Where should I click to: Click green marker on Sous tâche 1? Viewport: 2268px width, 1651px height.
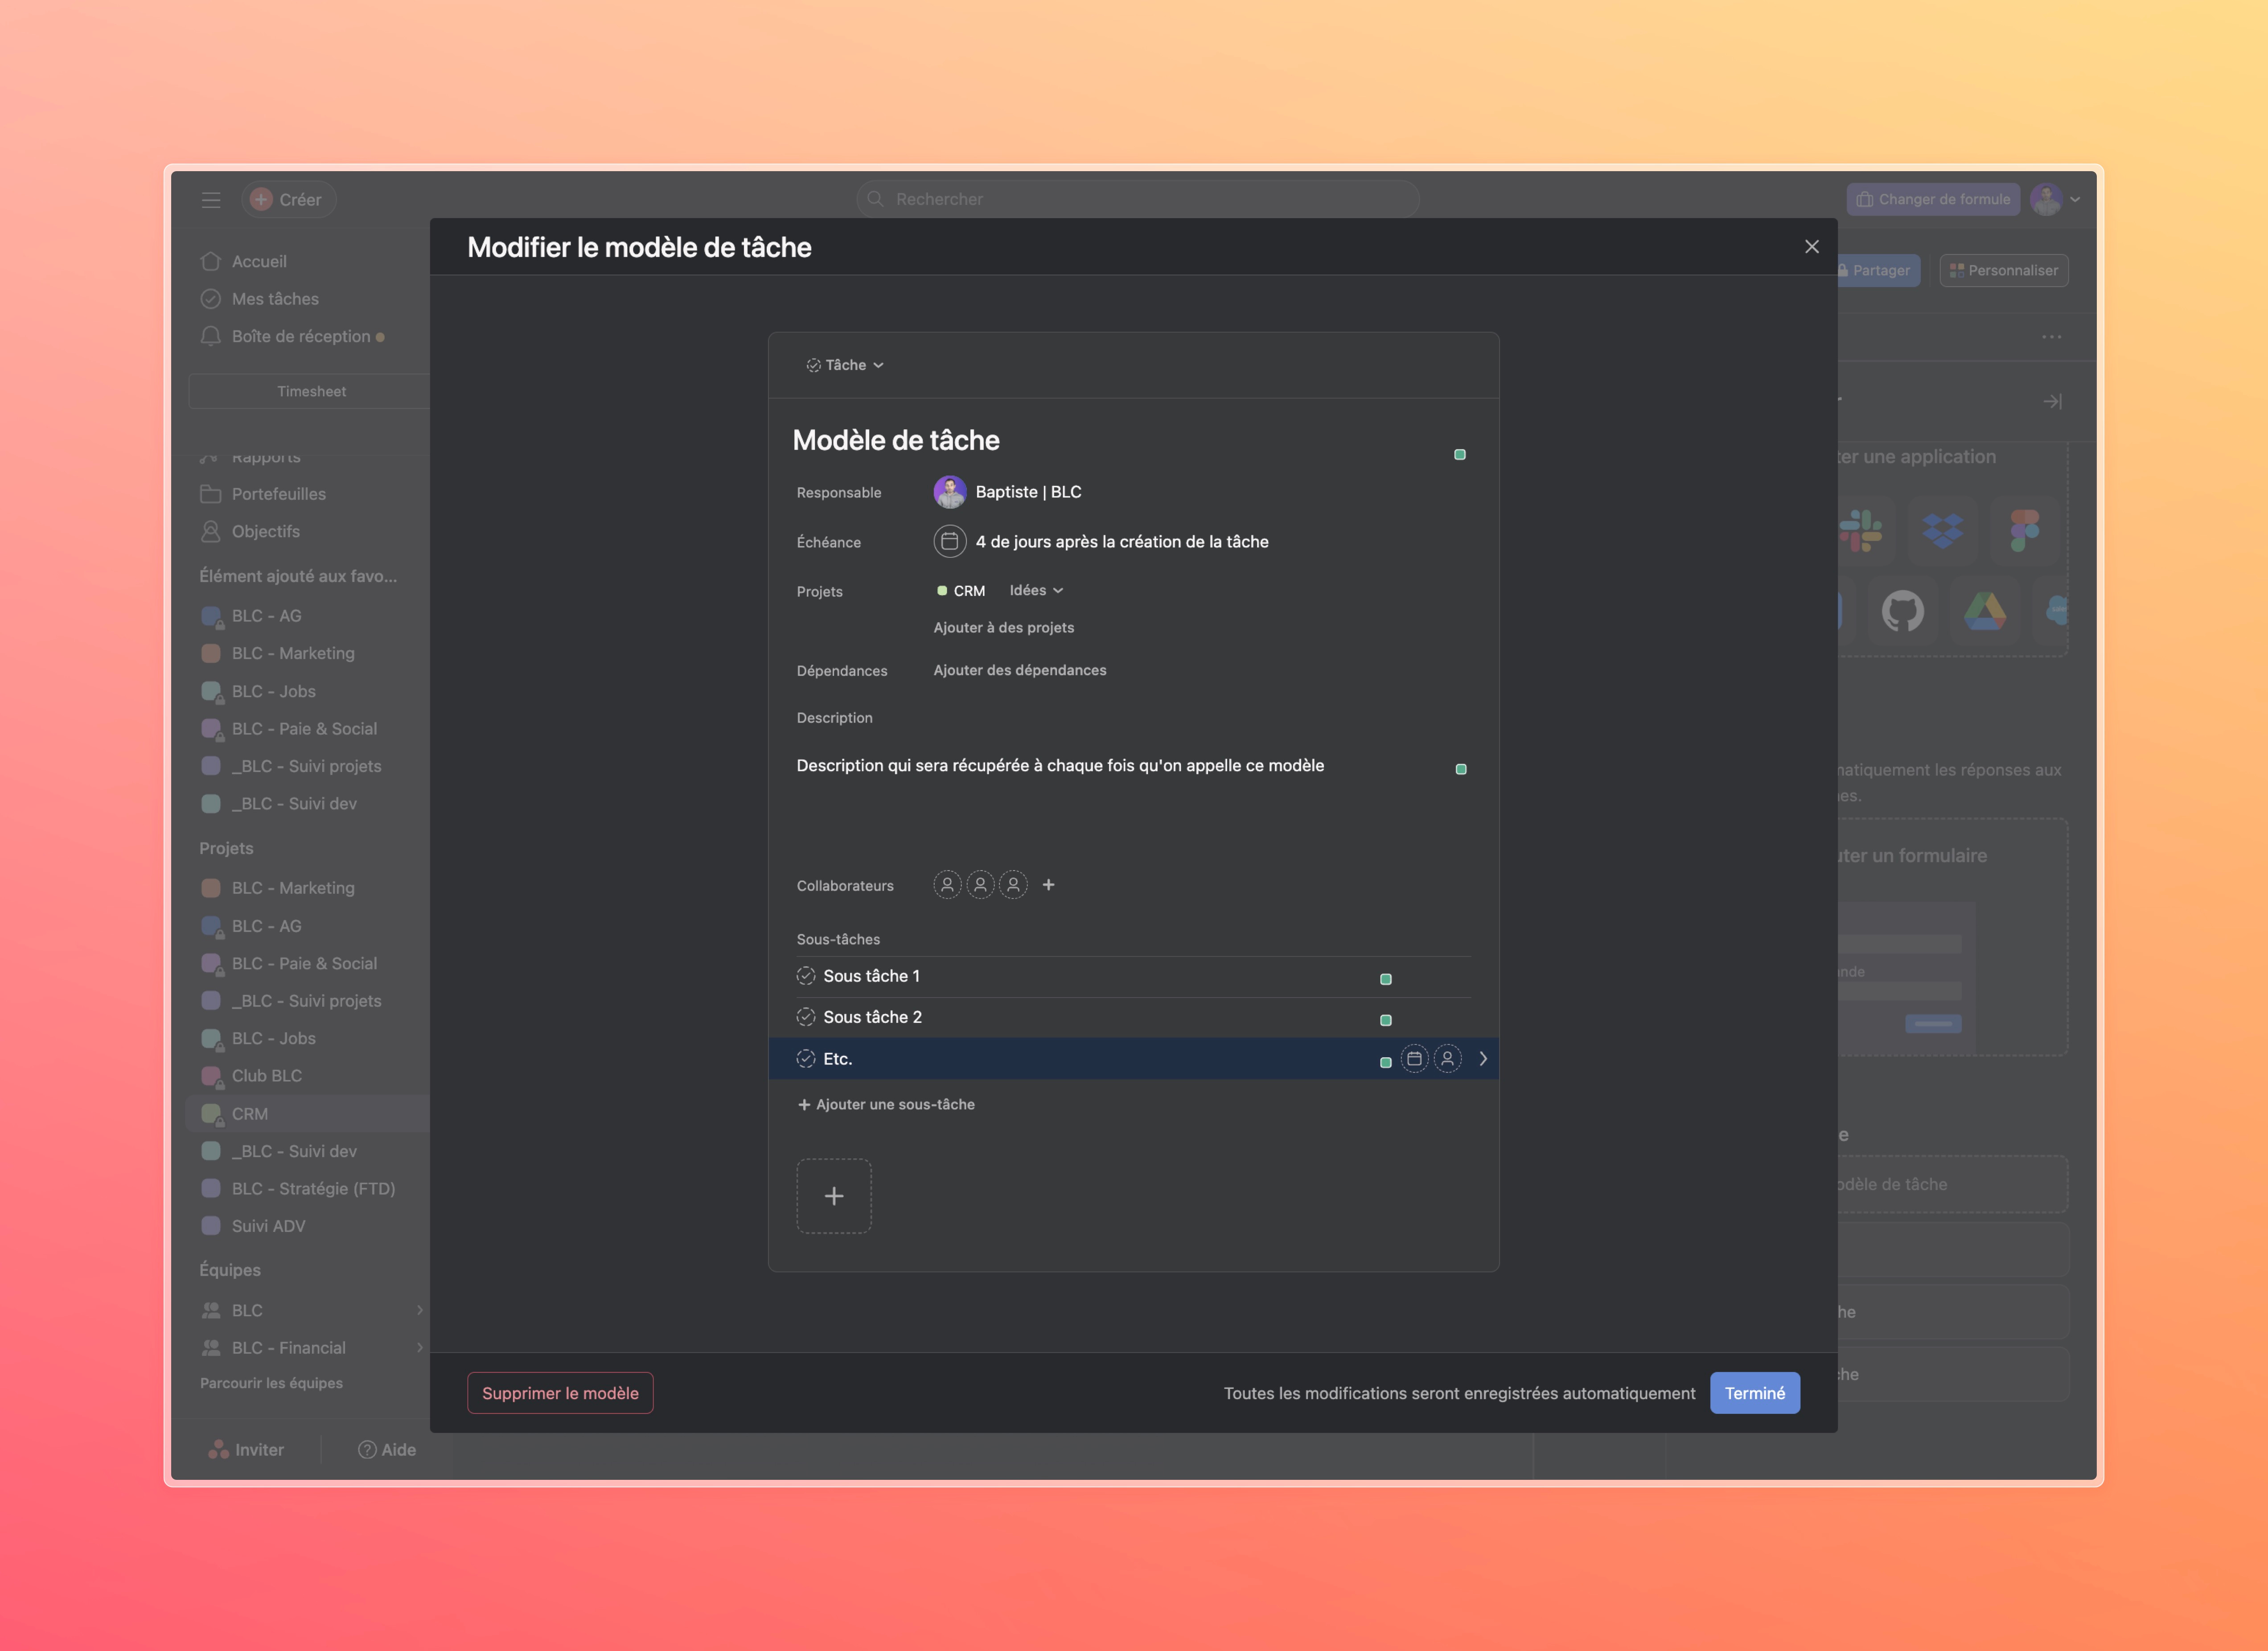click(x=1386, y=979)
